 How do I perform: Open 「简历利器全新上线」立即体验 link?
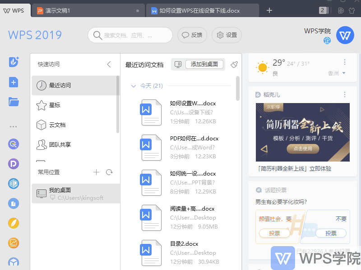pos(295,169)
